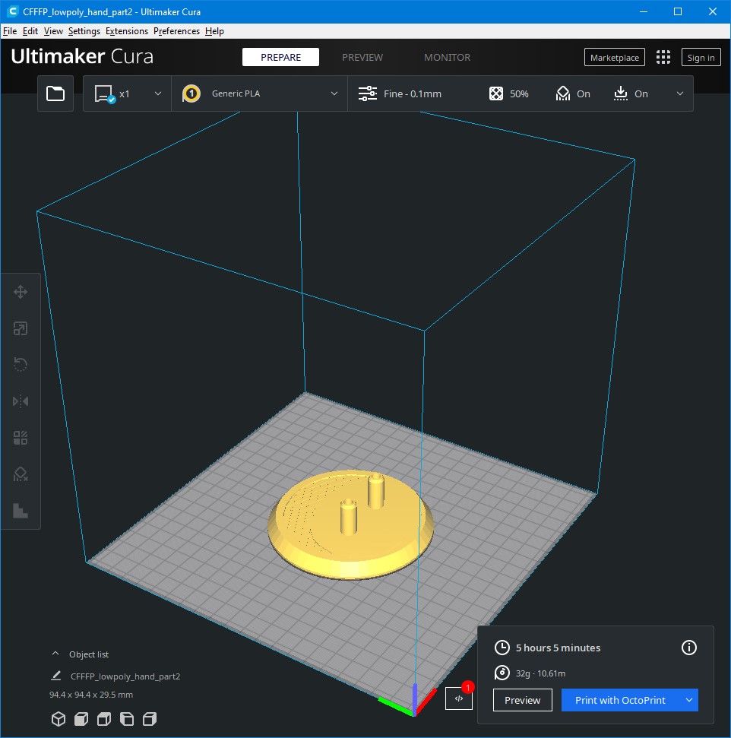731x738 pixels.
Task: Open the print job info icon
Action: (689, 648)
